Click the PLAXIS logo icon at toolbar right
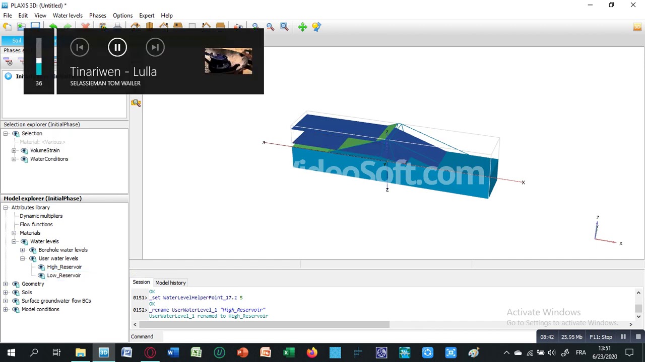The height and width of the screenshot is (362, 645). coord(637,27)
